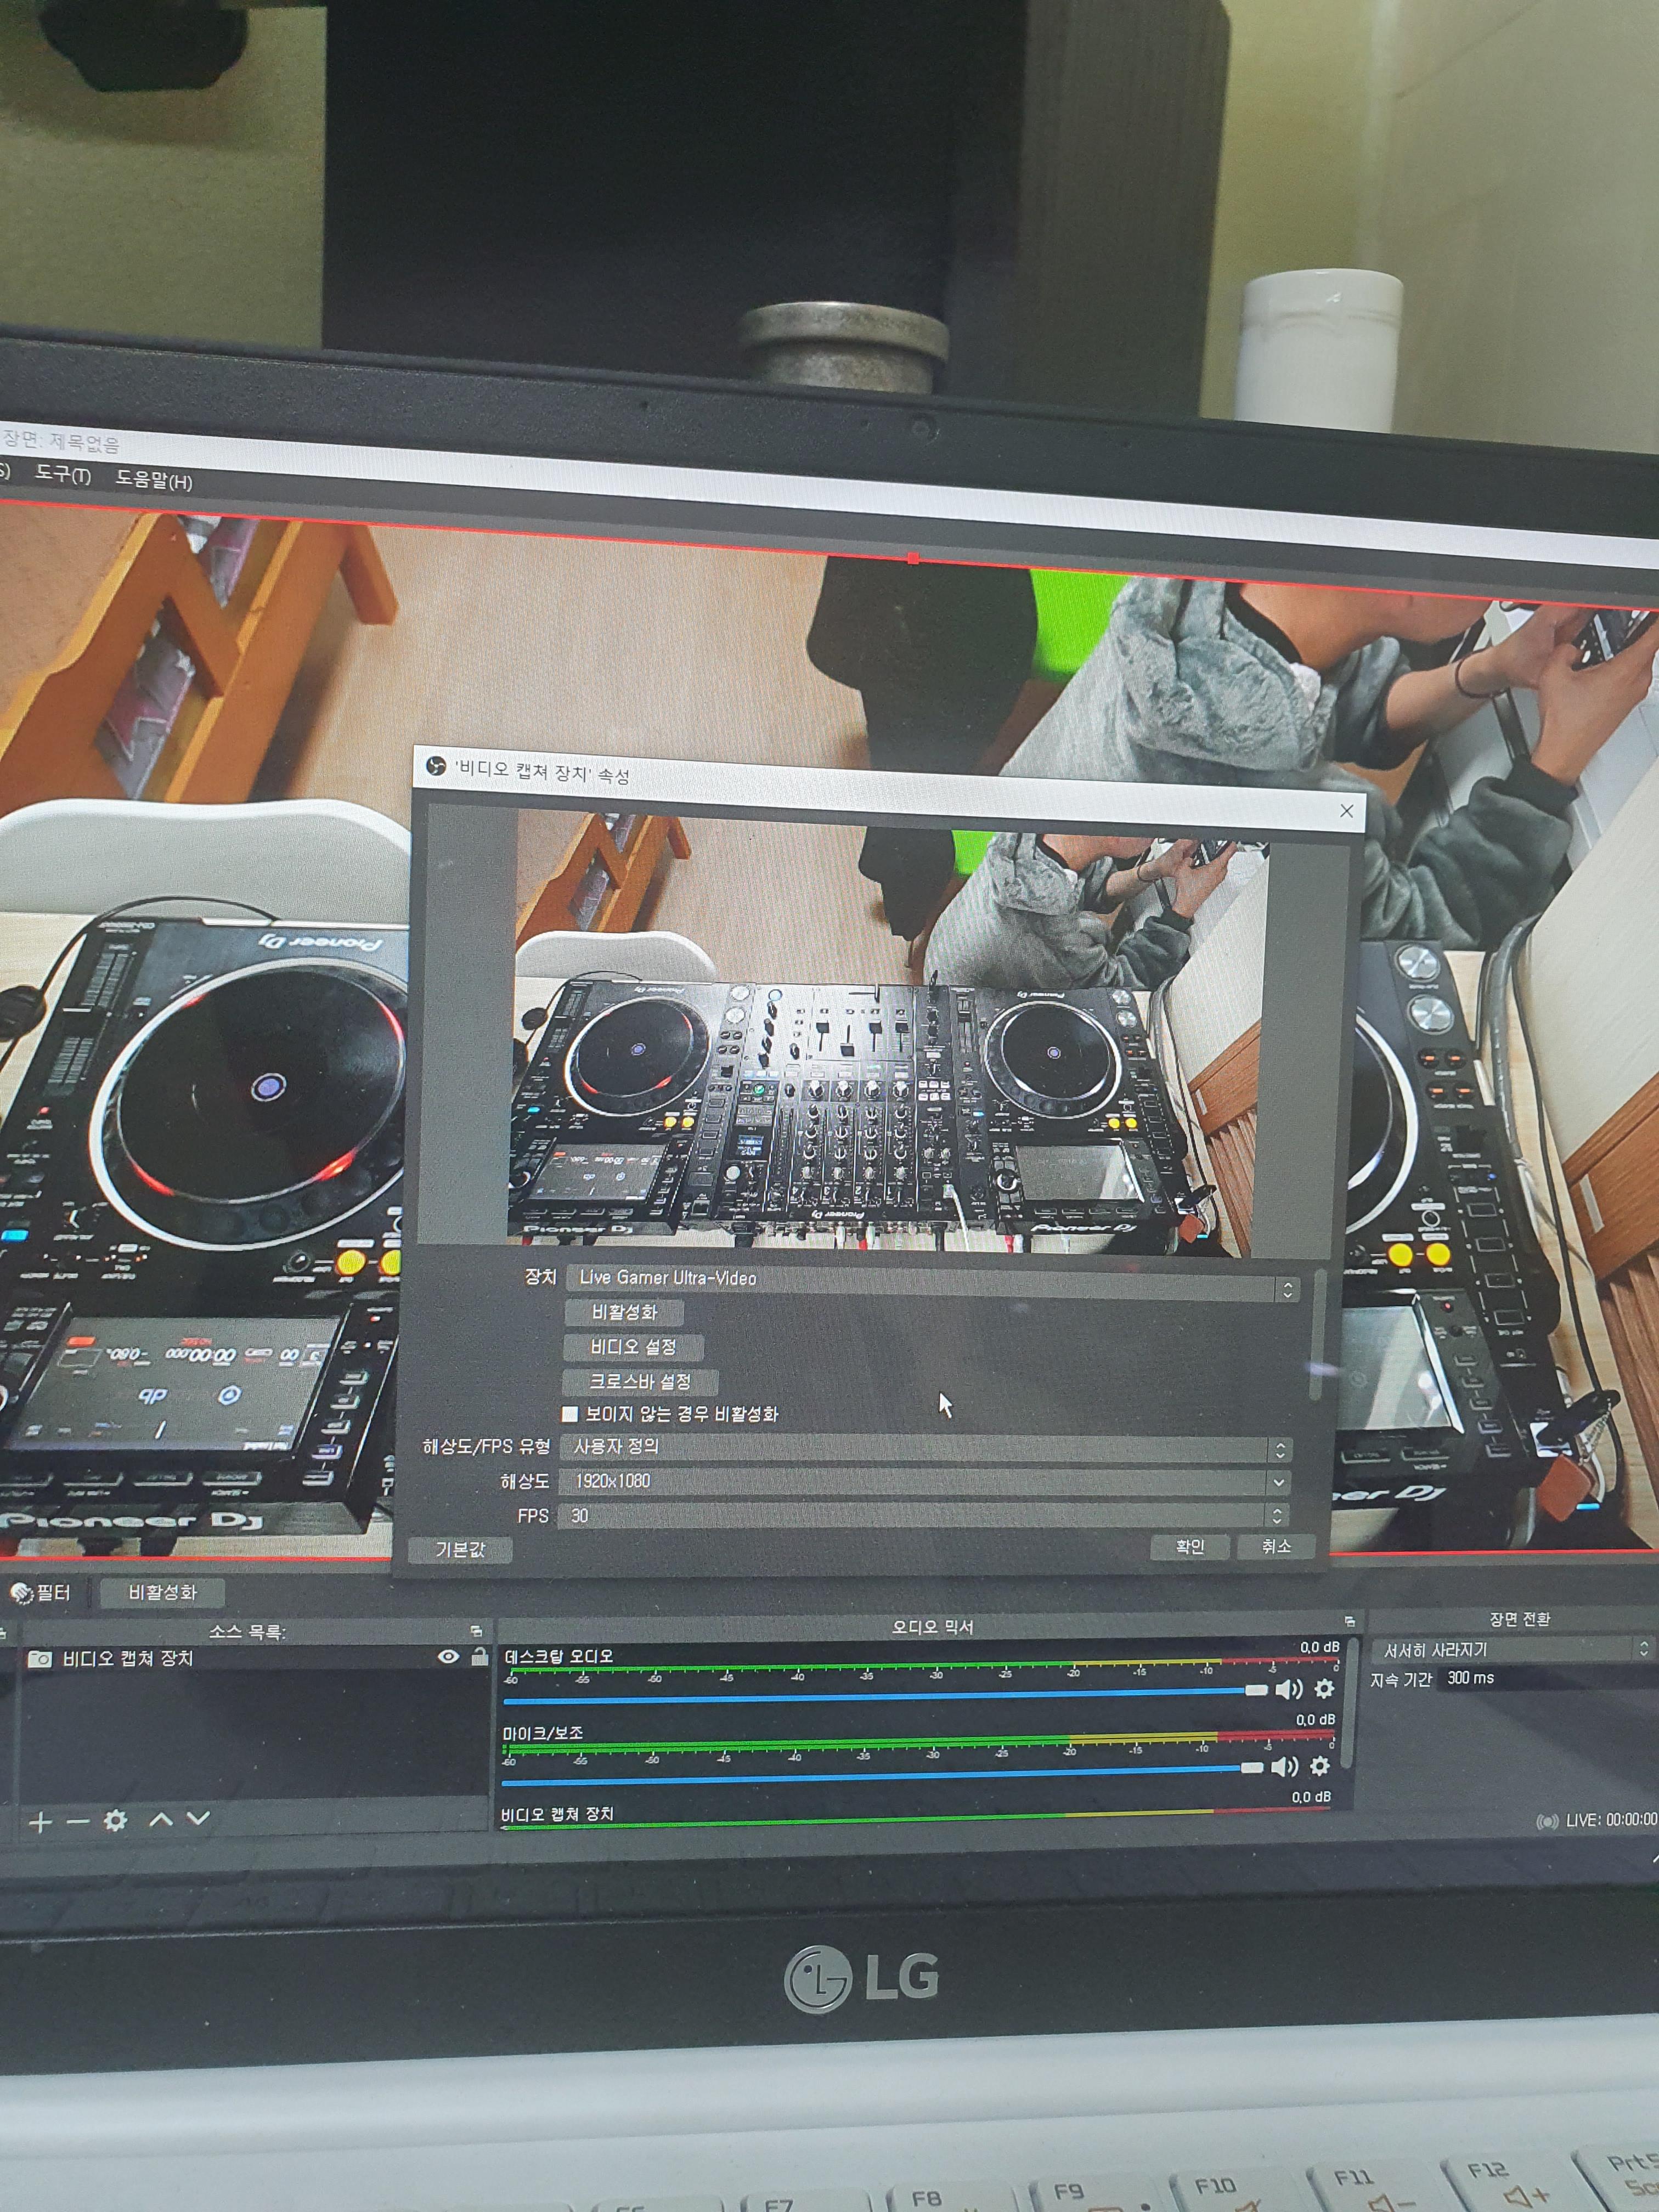The image size is (1659, 2212).
Task: Open source properties gear icon
Action: (x=116, y=1820)
